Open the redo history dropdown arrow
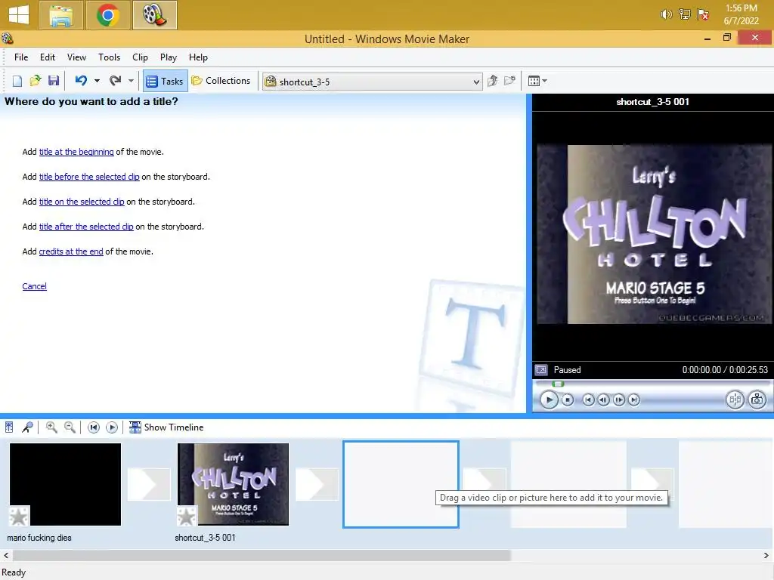 point(131,81)
